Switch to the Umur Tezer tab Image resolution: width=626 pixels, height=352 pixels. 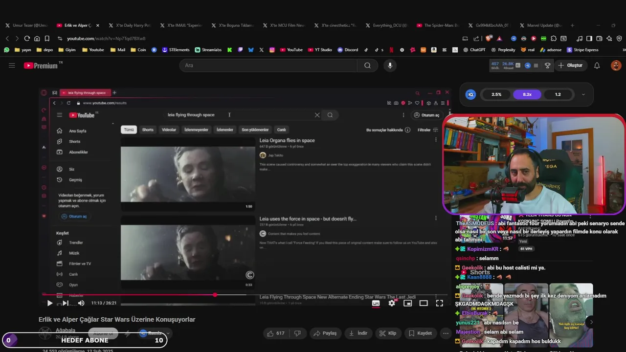[x=27, y=25]
